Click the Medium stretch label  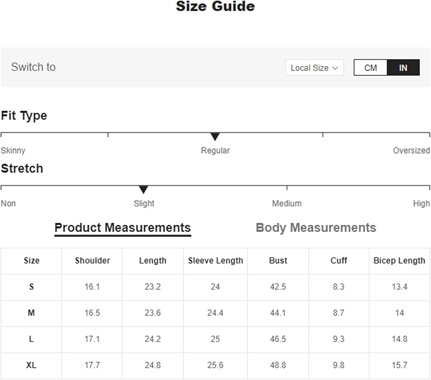tap(287, 203)
